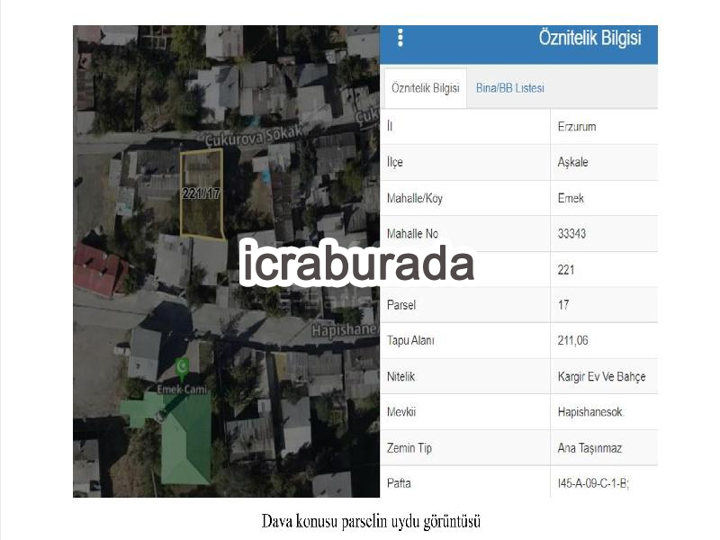
Task: Click the Erzurum value in the İl row
Action: 577,127
